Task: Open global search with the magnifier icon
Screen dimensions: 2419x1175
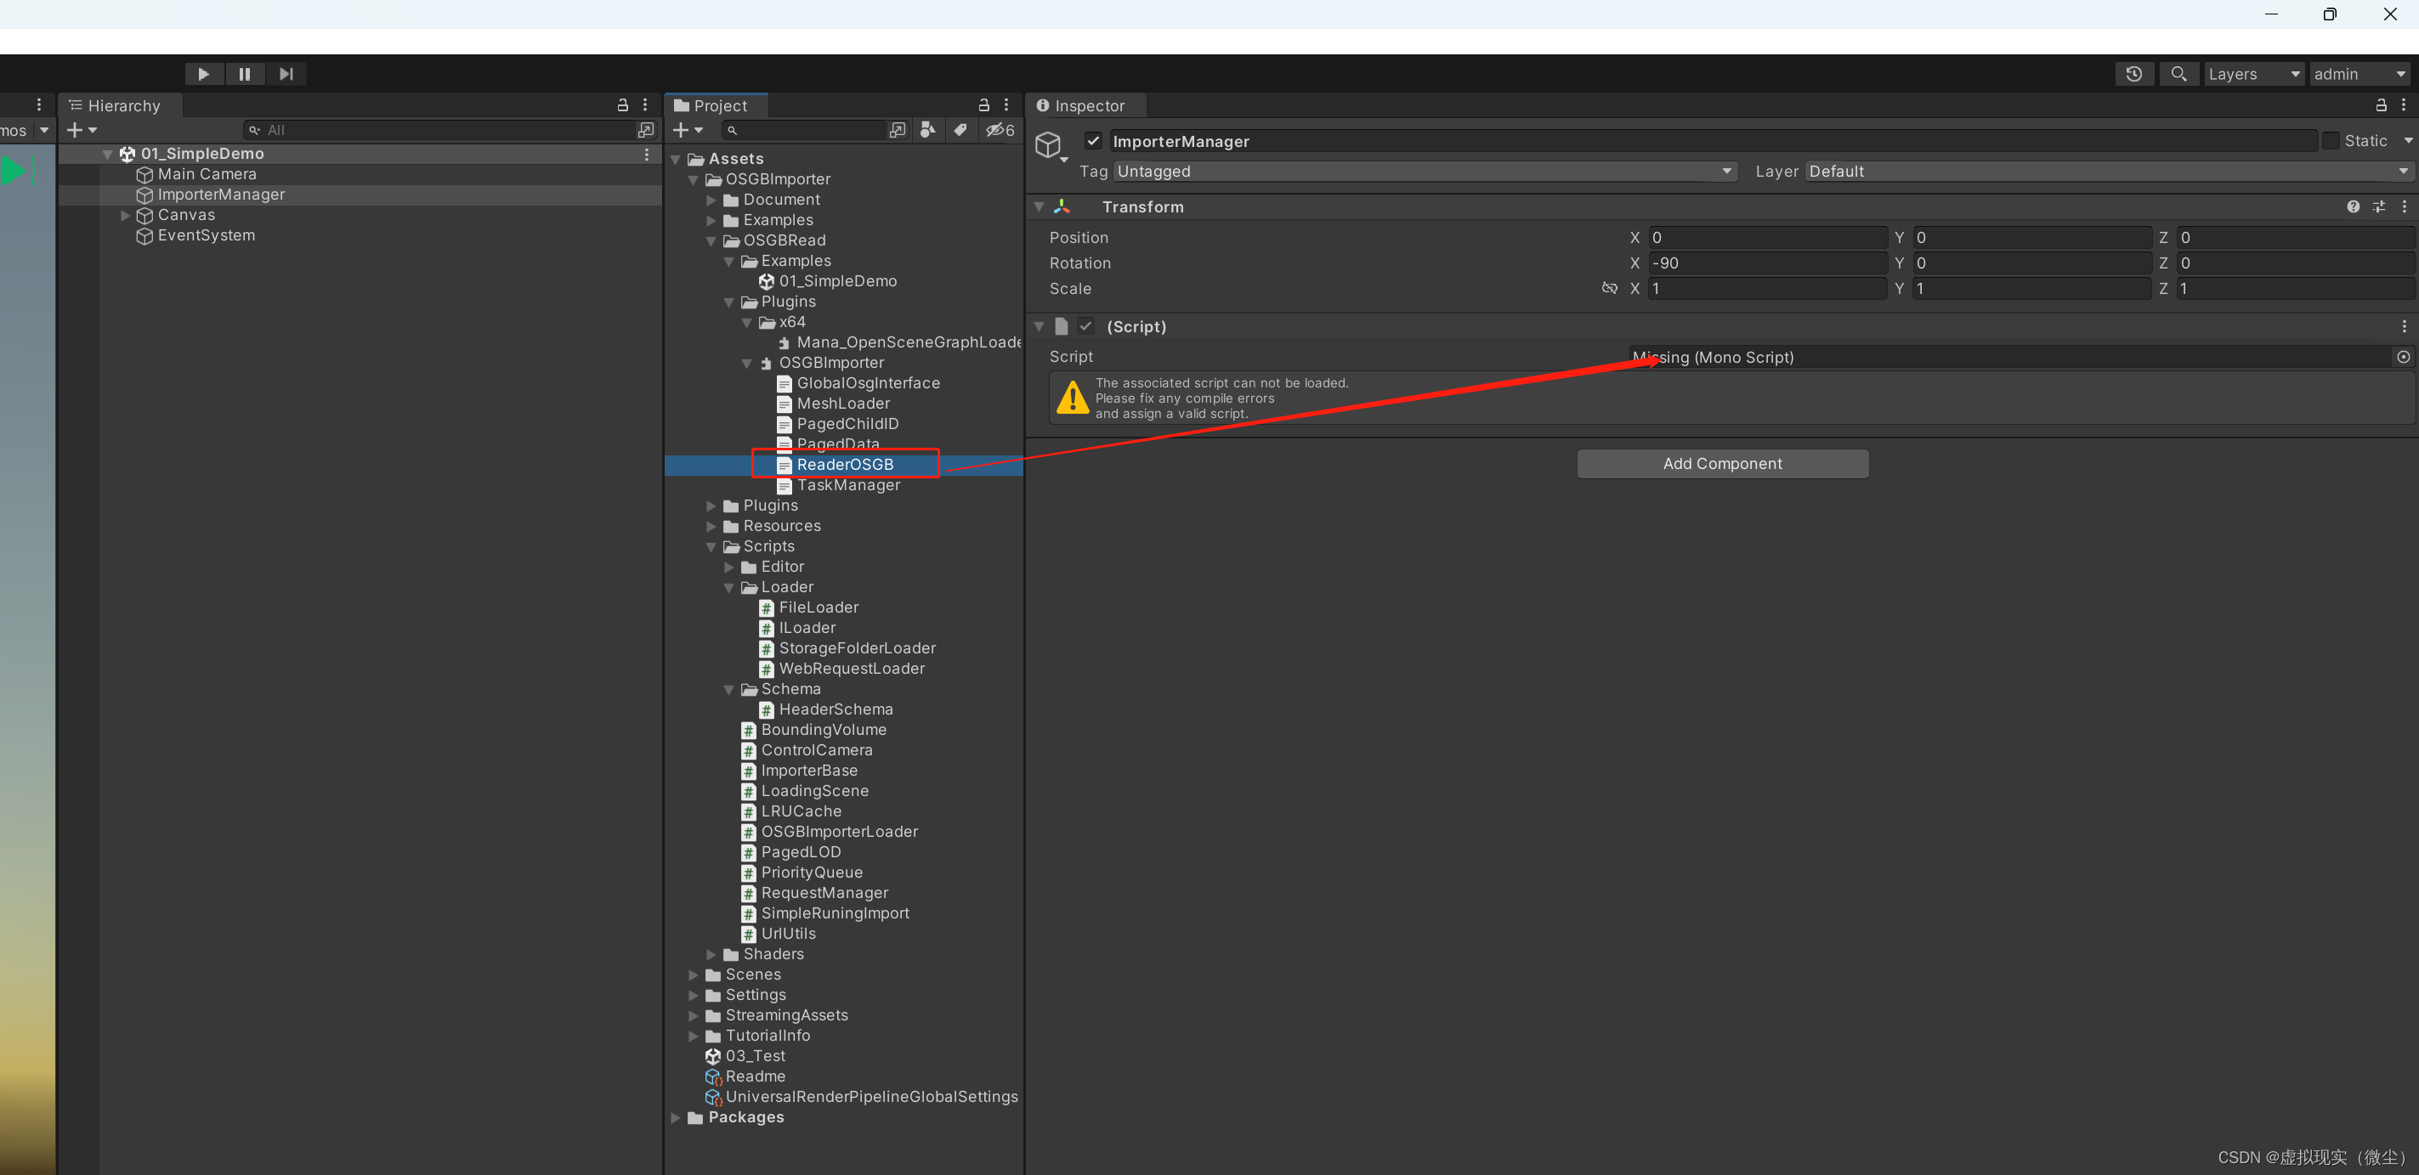Action: [x=2178, y=73]
